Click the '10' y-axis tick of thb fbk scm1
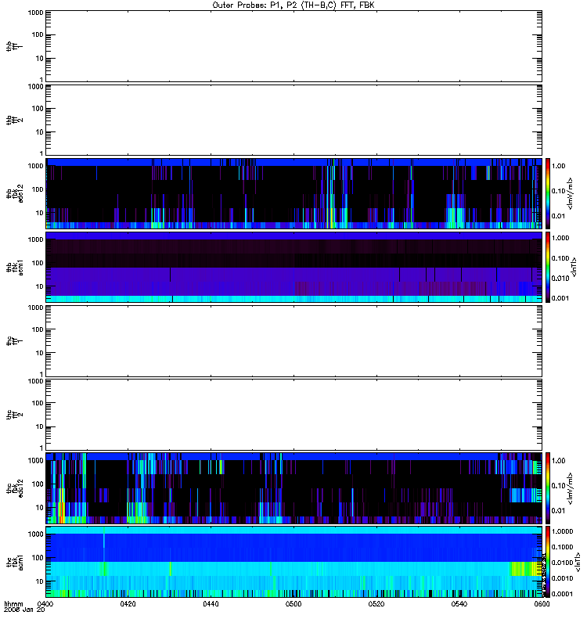This screenshot has width=587, height=626. [40, 286]
